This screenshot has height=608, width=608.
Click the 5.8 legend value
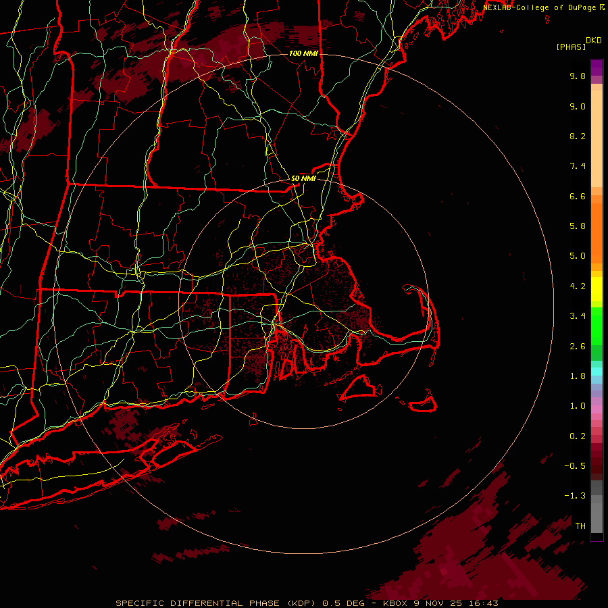(x=578, y=226)
